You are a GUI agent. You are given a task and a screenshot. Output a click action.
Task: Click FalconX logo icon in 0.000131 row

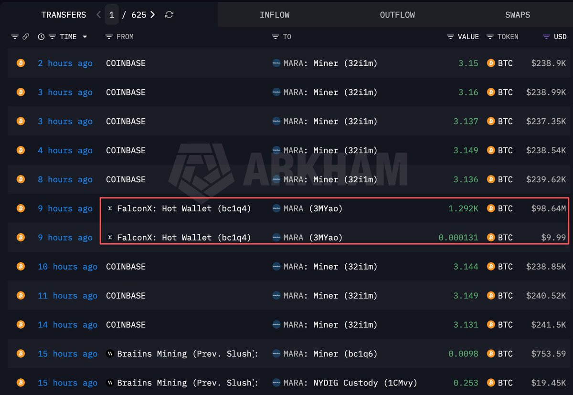click(110, 238)
